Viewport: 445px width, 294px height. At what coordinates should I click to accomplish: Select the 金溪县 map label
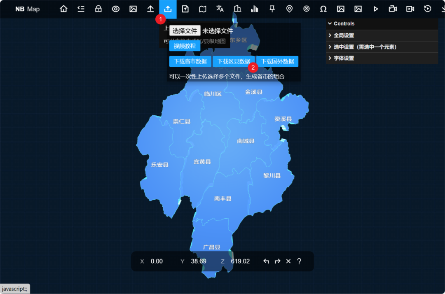pos(254,92)
